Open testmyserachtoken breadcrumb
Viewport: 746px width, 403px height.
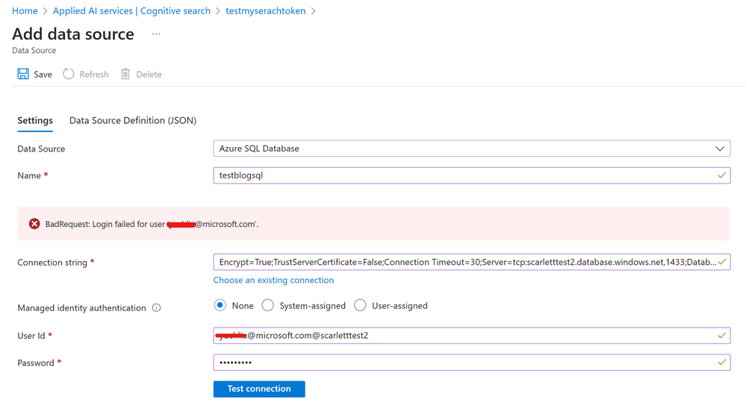(266, 11)
